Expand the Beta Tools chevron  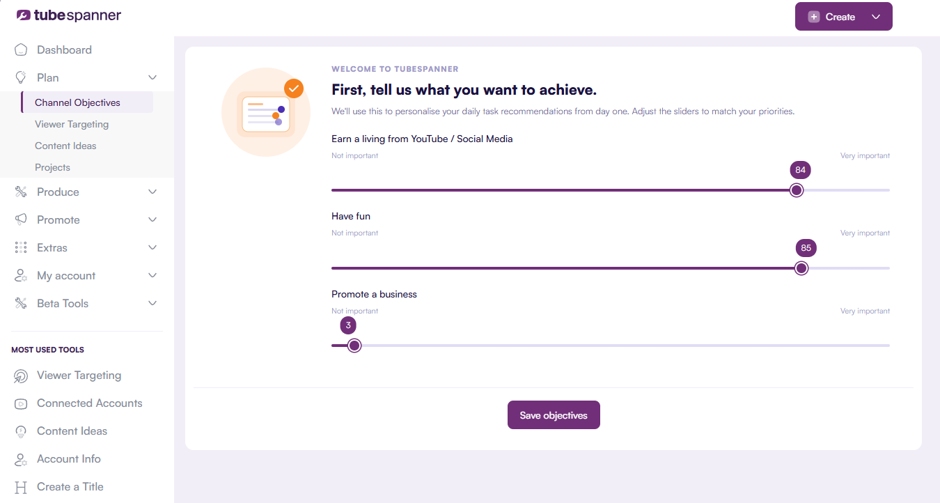click(152, 304)
